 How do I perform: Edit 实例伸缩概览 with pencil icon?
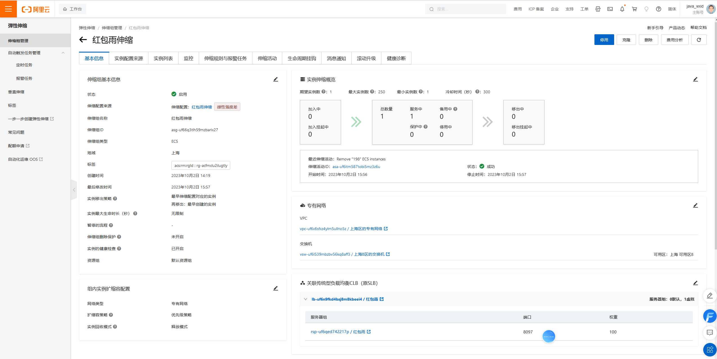(695, 79)
